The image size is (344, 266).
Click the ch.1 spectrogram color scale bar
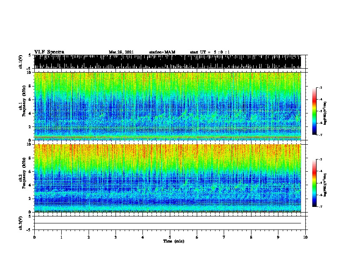[314, 111]
